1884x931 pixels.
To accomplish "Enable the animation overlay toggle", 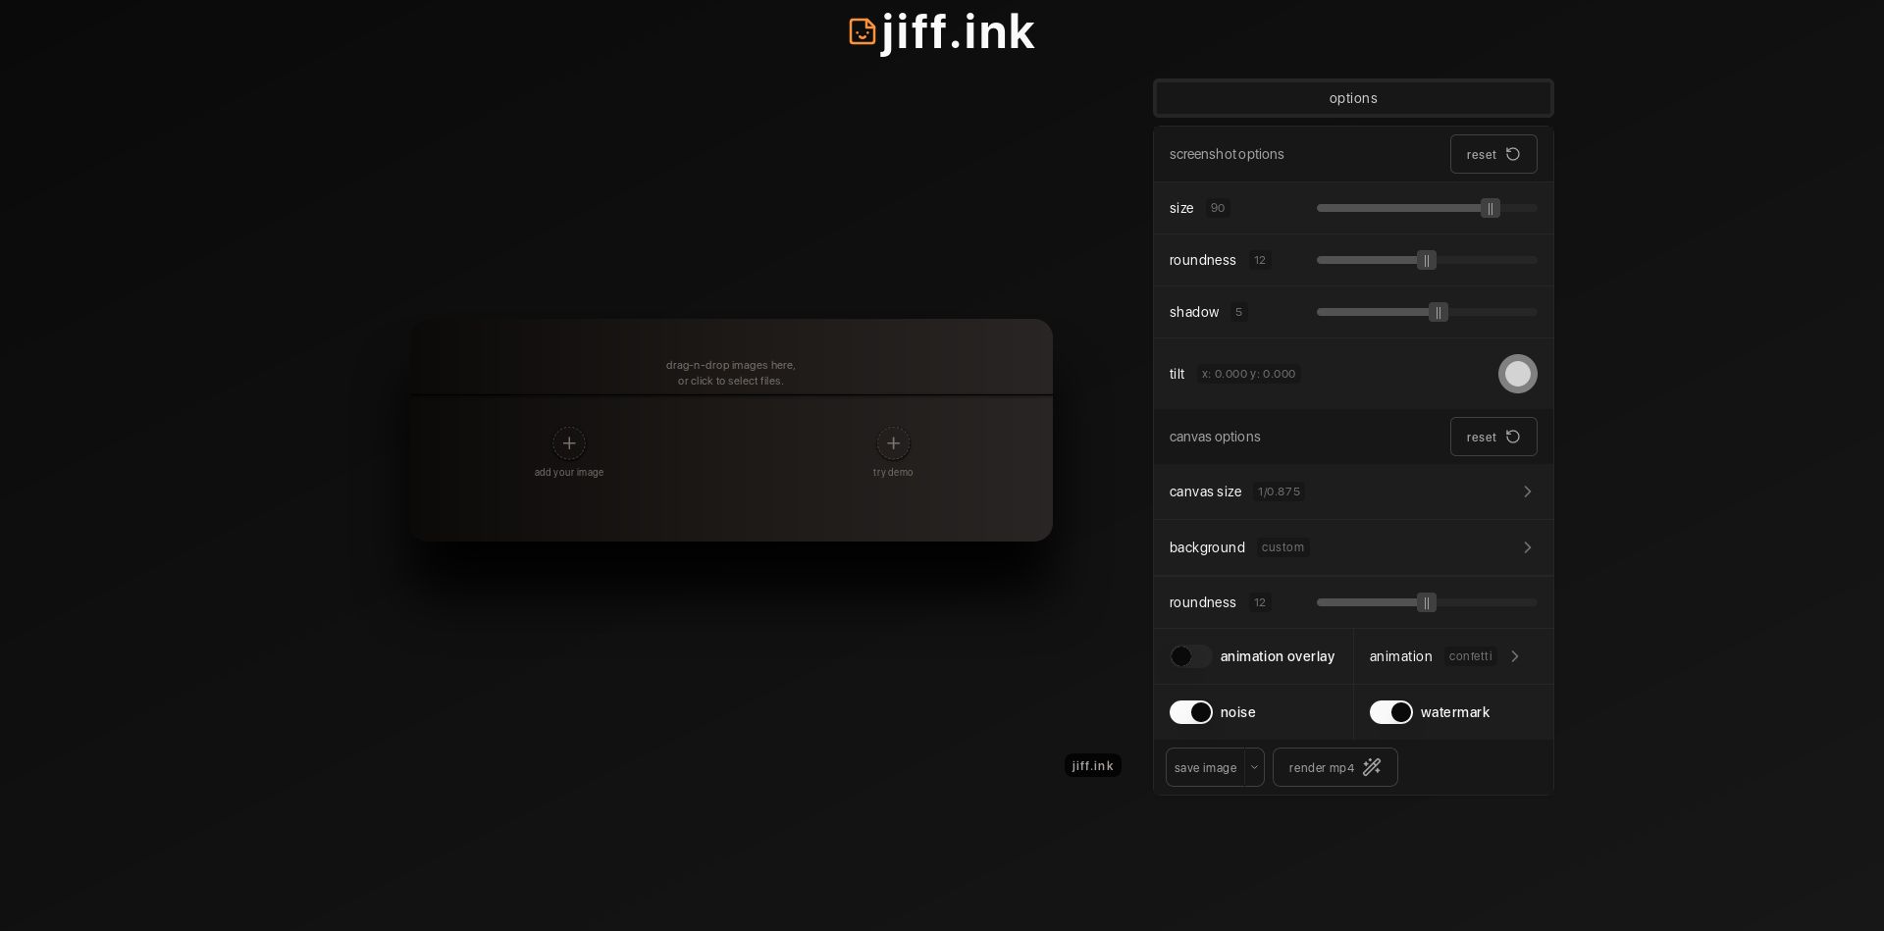I will coord(1189,656).
